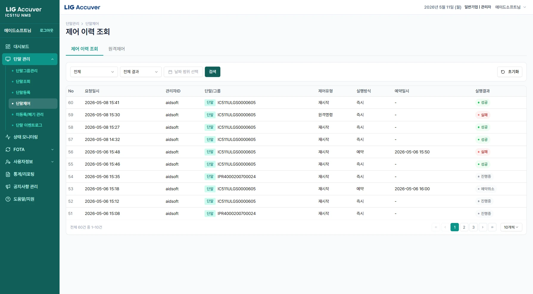The width and height of the screenshot is (533, 294).
Task: Select current page 1 button
Action: pyautogui.click(x=455, y=227)
